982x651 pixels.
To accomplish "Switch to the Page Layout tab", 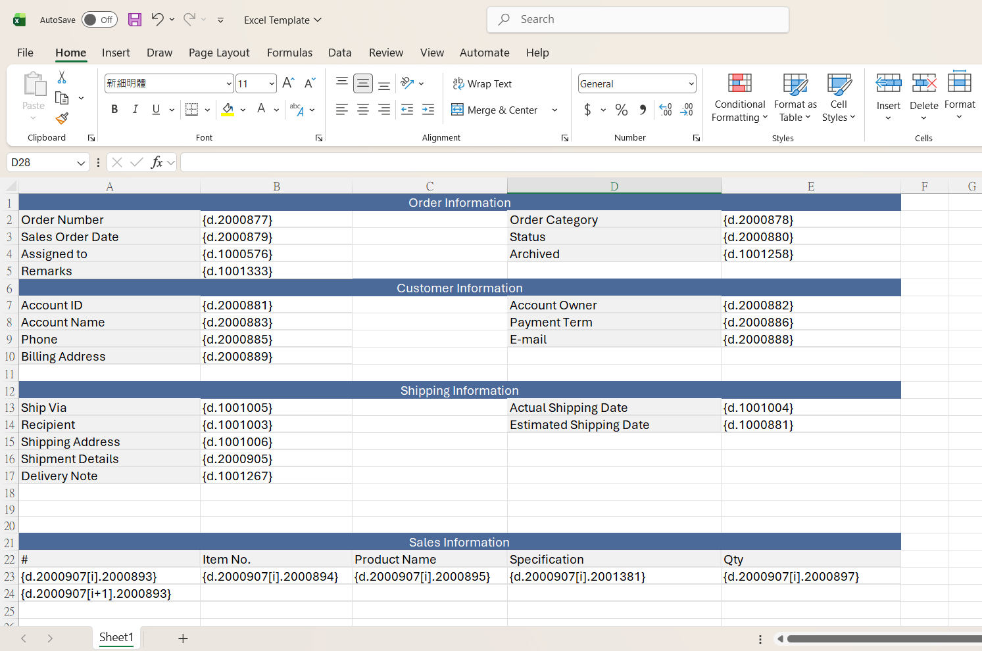I will (219, 53).
